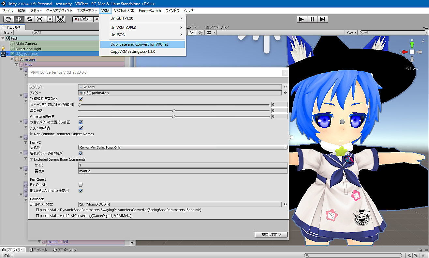The width and height of the screenshot is (429, 258).
Task: Expand Not Combine Renderer Object Names
Action: (x=32, y=134)
